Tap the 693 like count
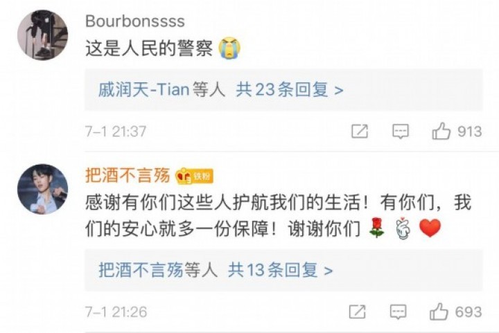Screen dimensions: 499x333 pos(468,312)
